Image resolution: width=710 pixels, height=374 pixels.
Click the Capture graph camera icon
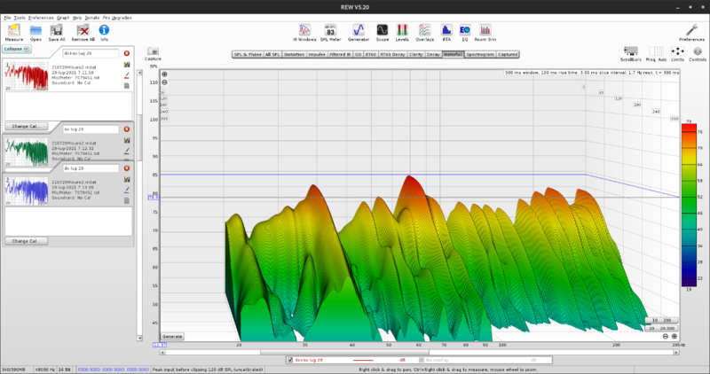[x=153, y=52]
